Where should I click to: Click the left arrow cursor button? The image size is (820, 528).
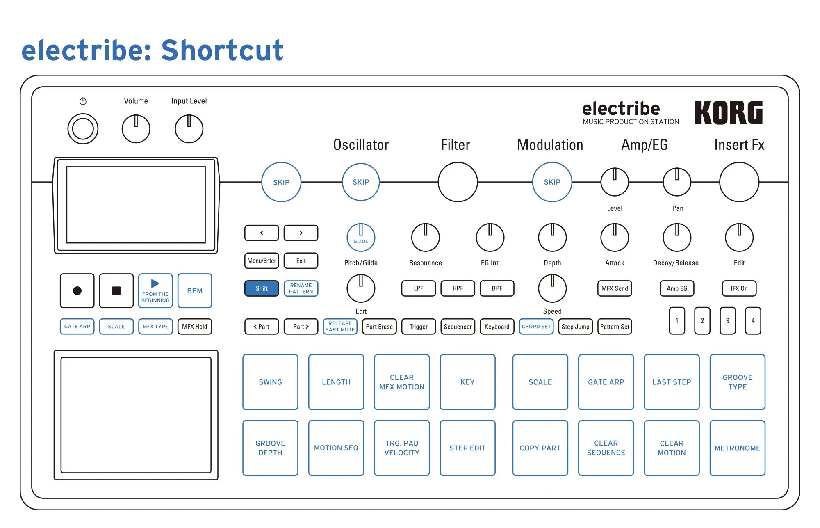(262, 233)
